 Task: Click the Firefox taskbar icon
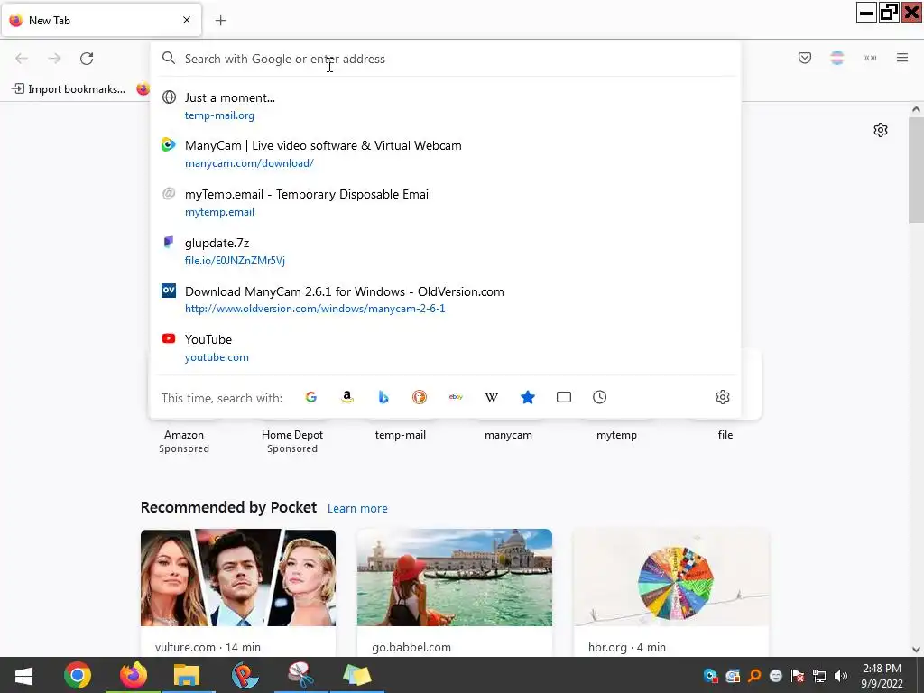[x=134, y=675]
